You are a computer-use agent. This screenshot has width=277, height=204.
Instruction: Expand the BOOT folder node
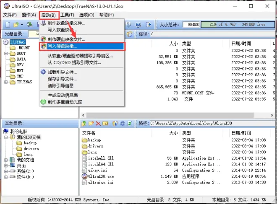pyautogui.click(x=6, y=54)
